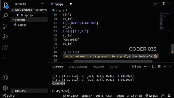
Task: Open Explorer views and more actions
Action: point(42,4)
